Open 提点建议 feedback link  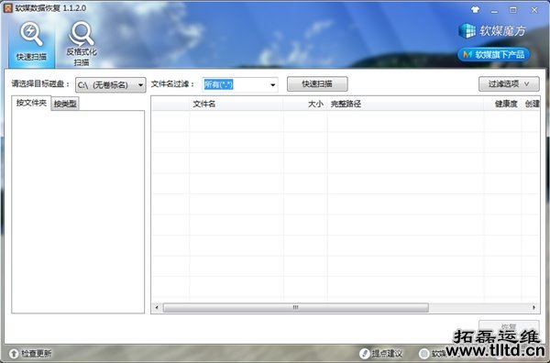click(x=387, y=354)
